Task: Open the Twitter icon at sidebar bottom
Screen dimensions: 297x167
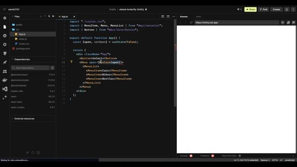Action: (x=27, y=153)
